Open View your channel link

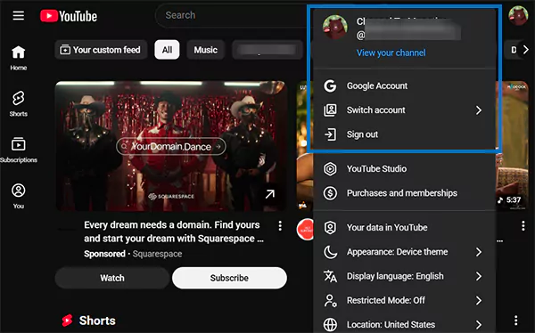point(391,53)
